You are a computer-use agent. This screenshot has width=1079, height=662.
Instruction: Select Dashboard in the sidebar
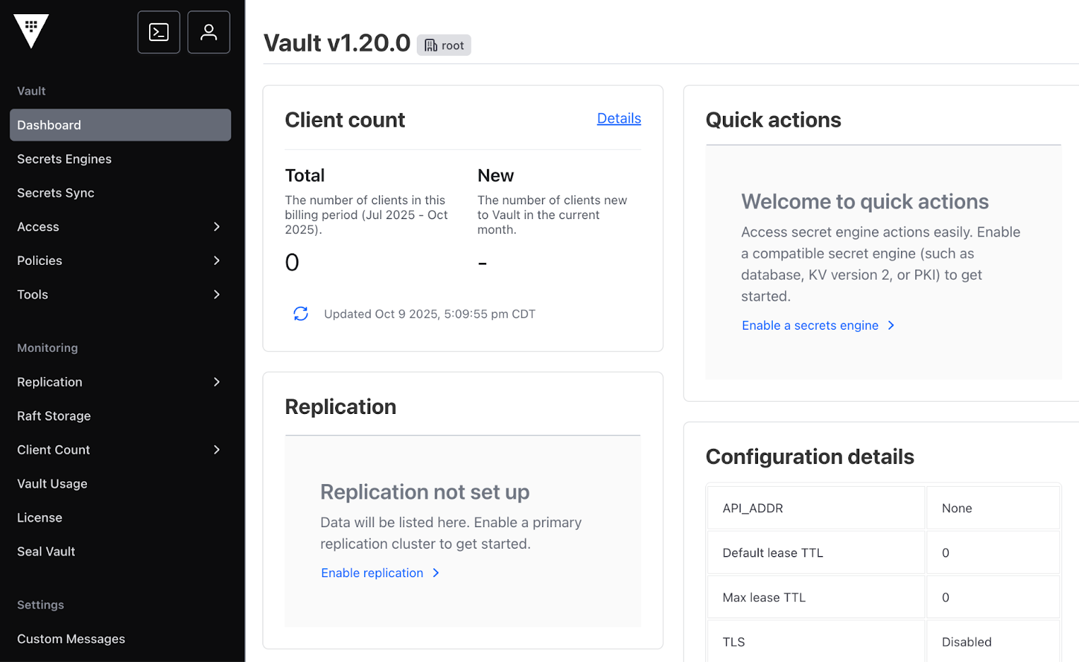tap(120, 125)
